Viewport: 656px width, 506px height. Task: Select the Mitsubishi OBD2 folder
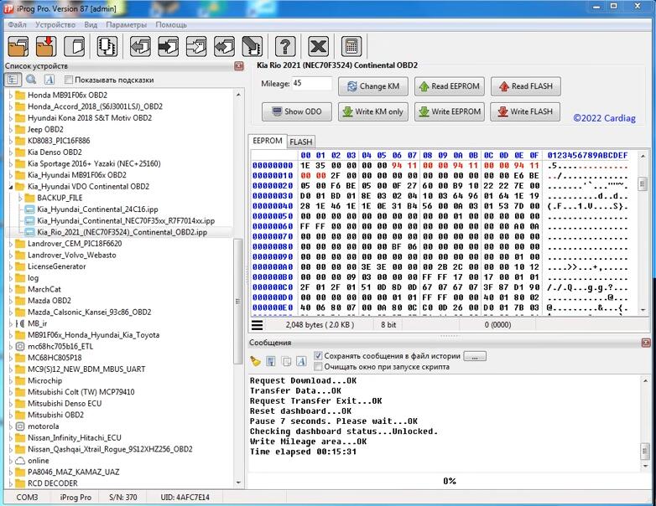coord(55,415)
